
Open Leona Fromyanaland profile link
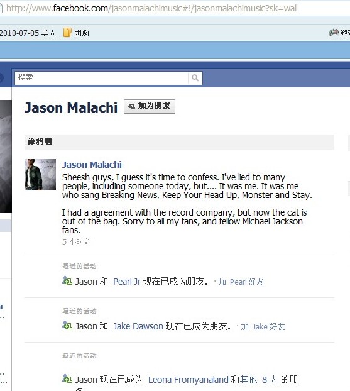click(x=189, y=380)
